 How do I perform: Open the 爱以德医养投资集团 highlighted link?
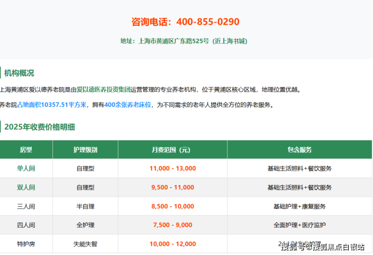pos(103,90)
